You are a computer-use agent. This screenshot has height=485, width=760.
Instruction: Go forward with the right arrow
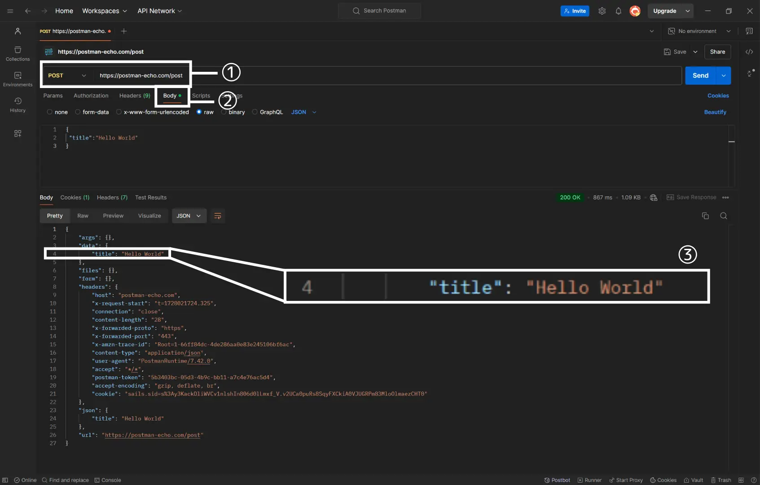click(x=44, y=11)
